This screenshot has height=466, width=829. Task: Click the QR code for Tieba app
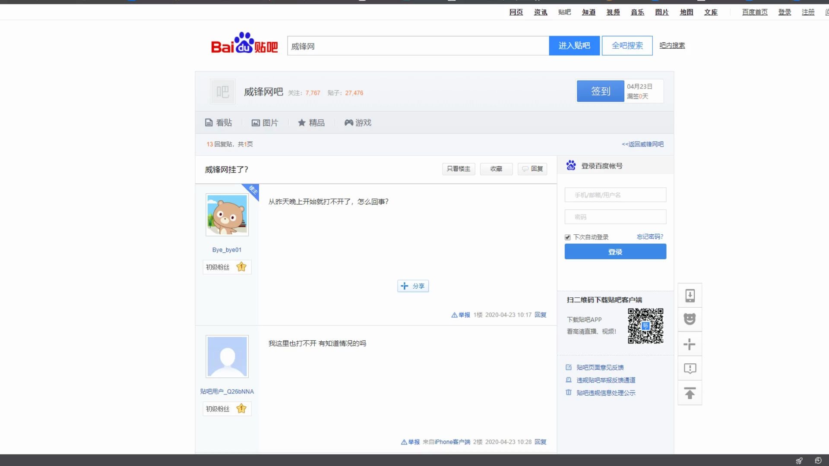(x=645, y=326)
